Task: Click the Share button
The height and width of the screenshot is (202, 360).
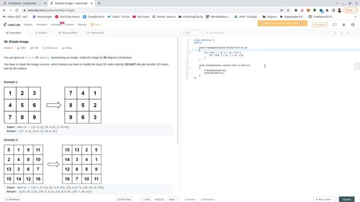Action: click(67, 48)
